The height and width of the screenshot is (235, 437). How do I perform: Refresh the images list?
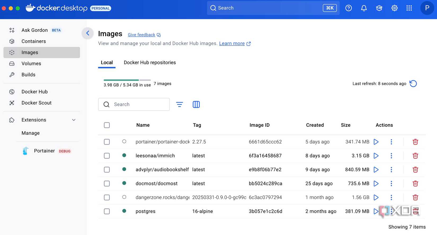[x=413, y=84]
